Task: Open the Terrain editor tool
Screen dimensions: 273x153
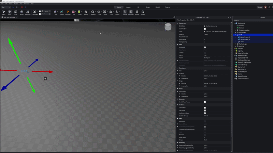Action: [62, 12]
